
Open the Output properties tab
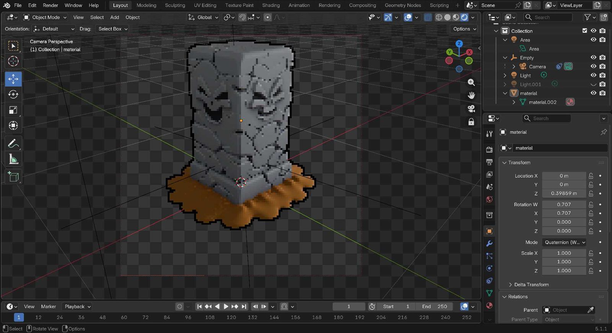tap(489, 162)
